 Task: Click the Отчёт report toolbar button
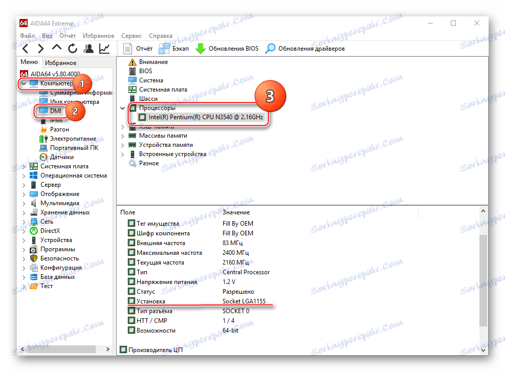coord(138,49)
